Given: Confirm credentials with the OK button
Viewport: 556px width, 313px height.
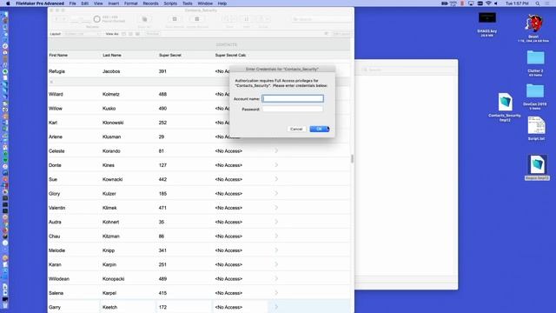Looking at the screenshot, I should [x=319, y=129].
